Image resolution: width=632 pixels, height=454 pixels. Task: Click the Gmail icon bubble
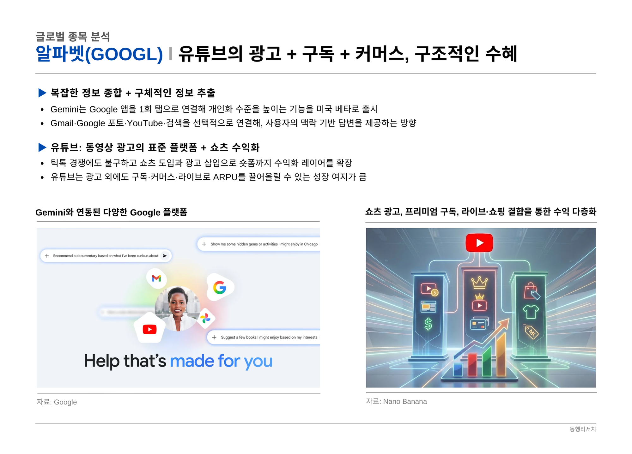[x=156, y=278]
